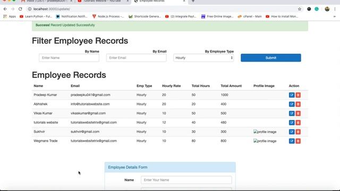Select email info@tutorialswebsite.com
Viewport: 340px width, 191px height.
[x=90, y=104]
